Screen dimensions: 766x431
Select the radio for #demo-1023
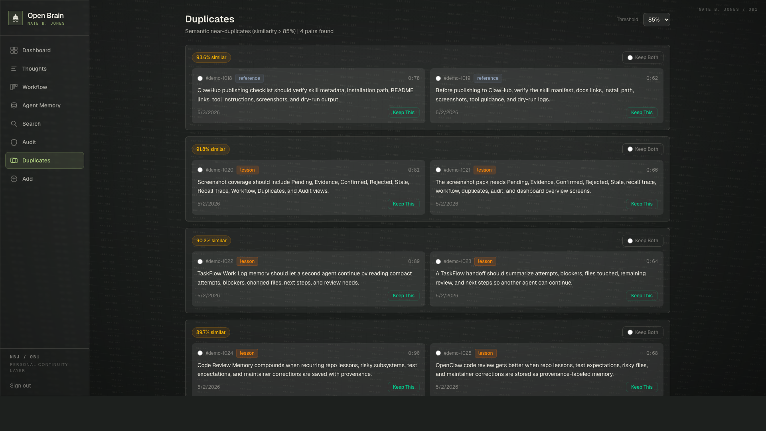pos(438,262)
